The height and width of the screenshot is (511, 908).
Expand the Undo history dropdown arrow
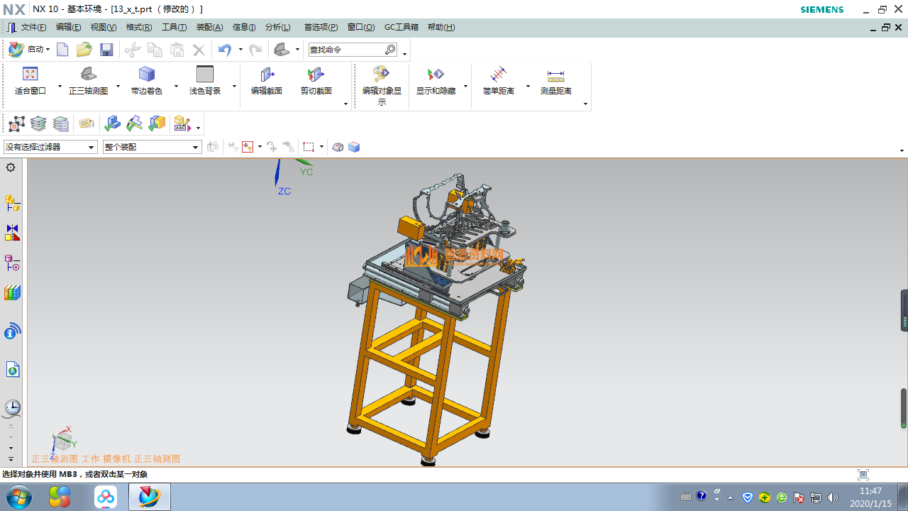pos(240,50)
